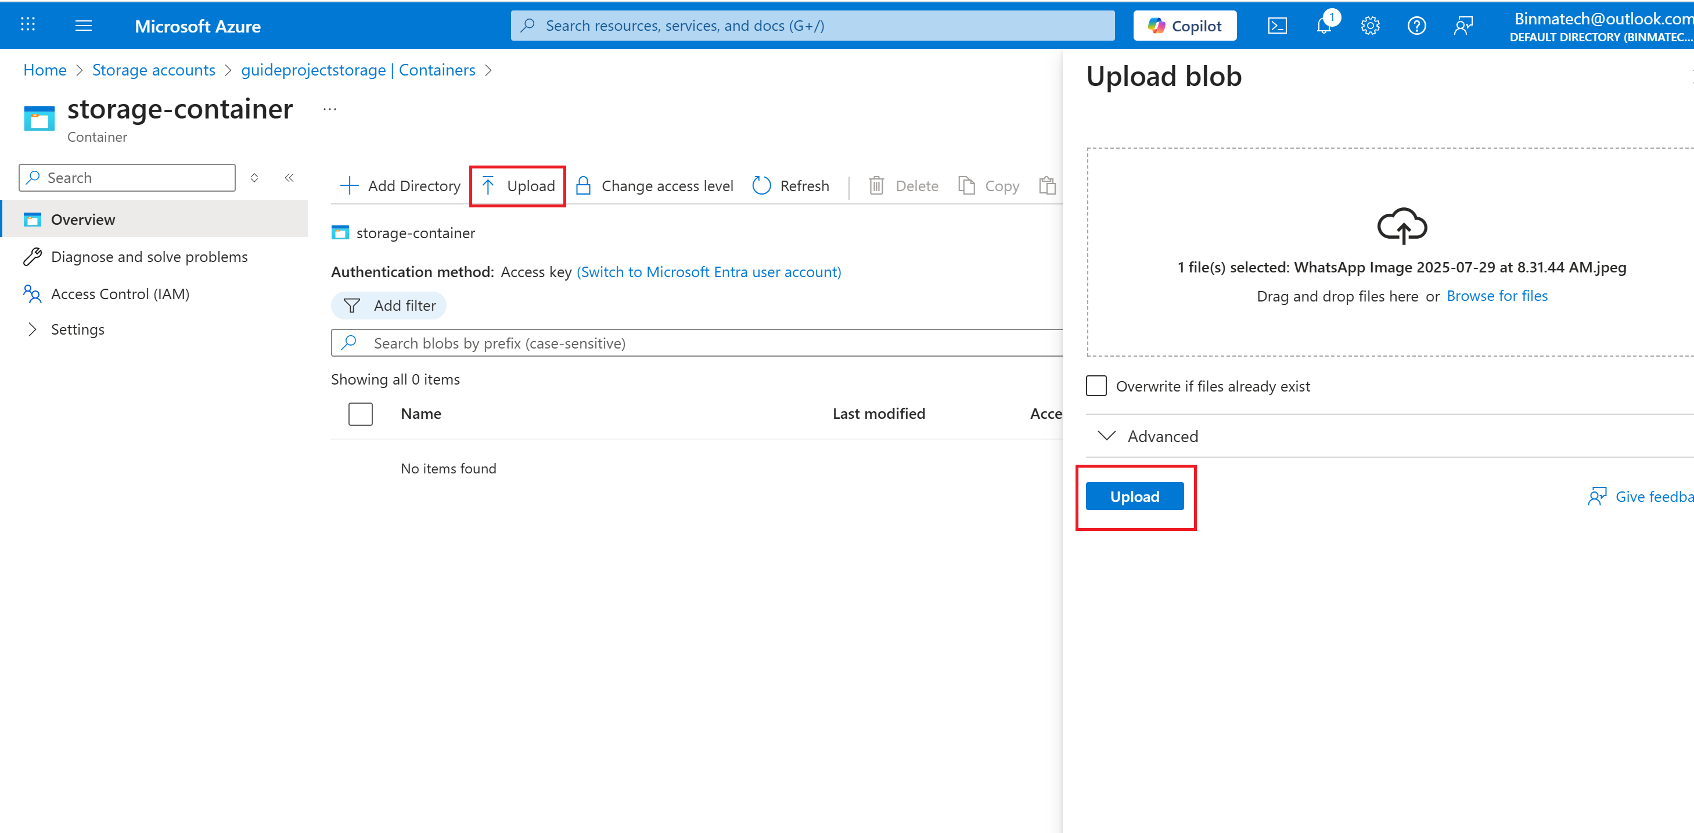
Task: Open the notifications bell
Action: click(x=1323, y=26)
